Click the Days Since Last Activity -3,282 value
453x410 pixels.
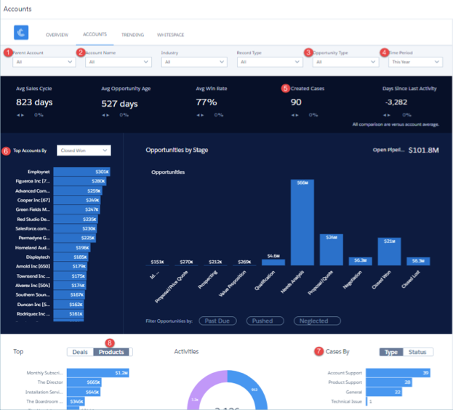pyautogui.click(x=396, y=102)
